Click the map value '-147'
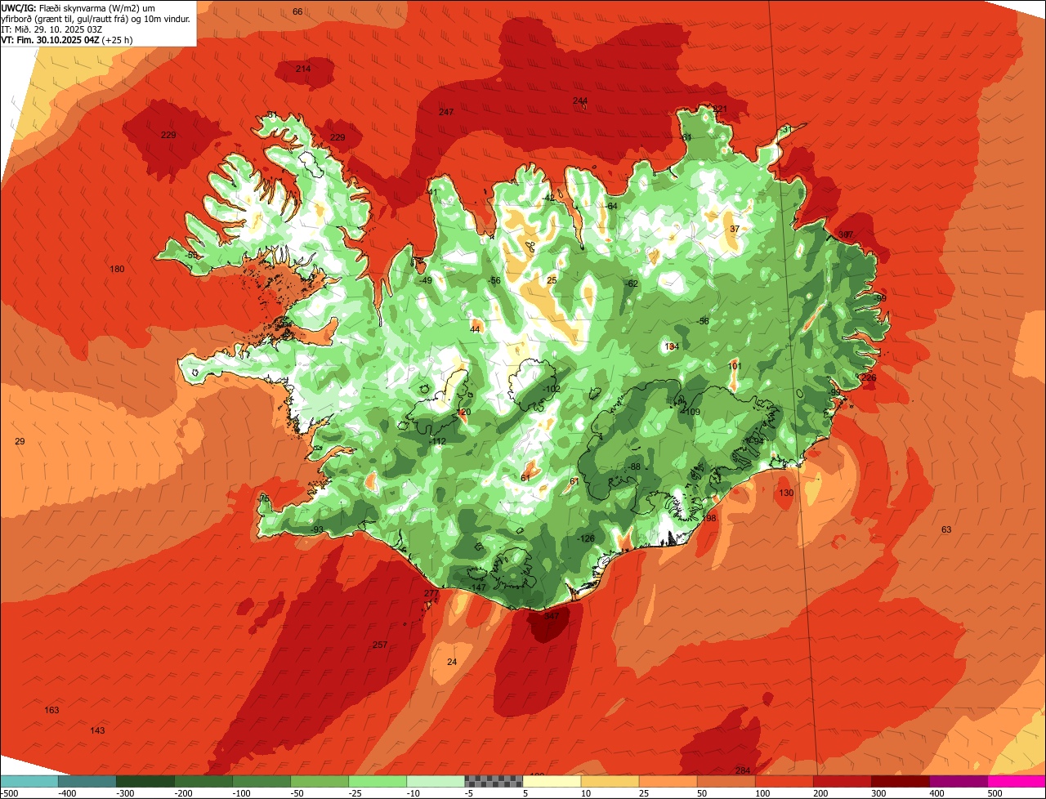Viewport: 1046px width, 799px height. [x=478, y=587]
